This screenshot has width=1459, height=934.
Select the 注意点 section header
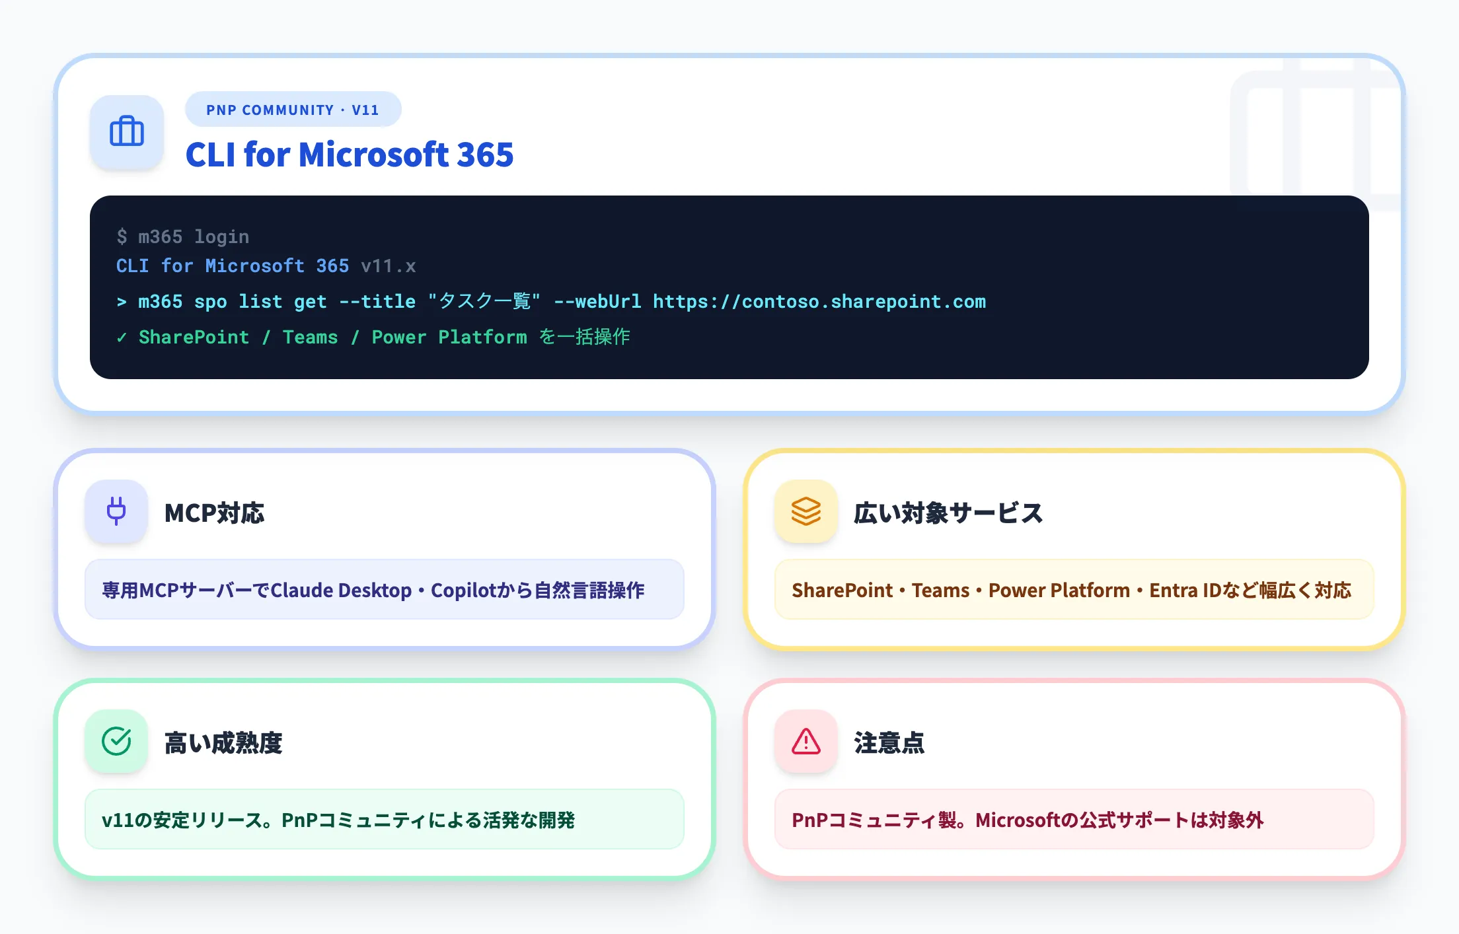click(x=889, y=742)
